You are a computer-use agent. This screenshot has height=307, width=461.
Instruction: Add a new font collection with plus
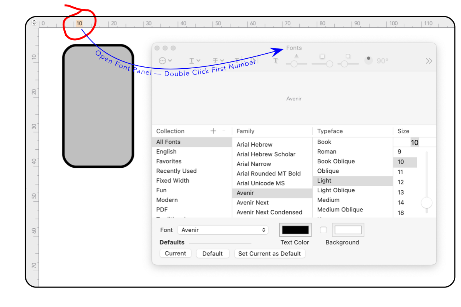pyautogui.click(x=213, y=131)
